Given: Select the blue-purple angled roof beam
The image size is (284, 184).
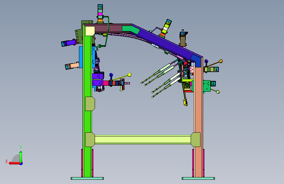Looking at the screenshot, I should (166, 43).
